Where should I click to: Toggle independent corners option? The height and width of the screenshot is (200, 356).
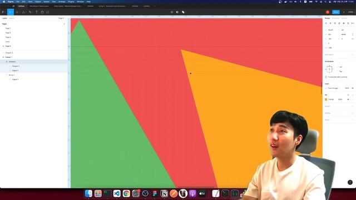tap(353, 39)
